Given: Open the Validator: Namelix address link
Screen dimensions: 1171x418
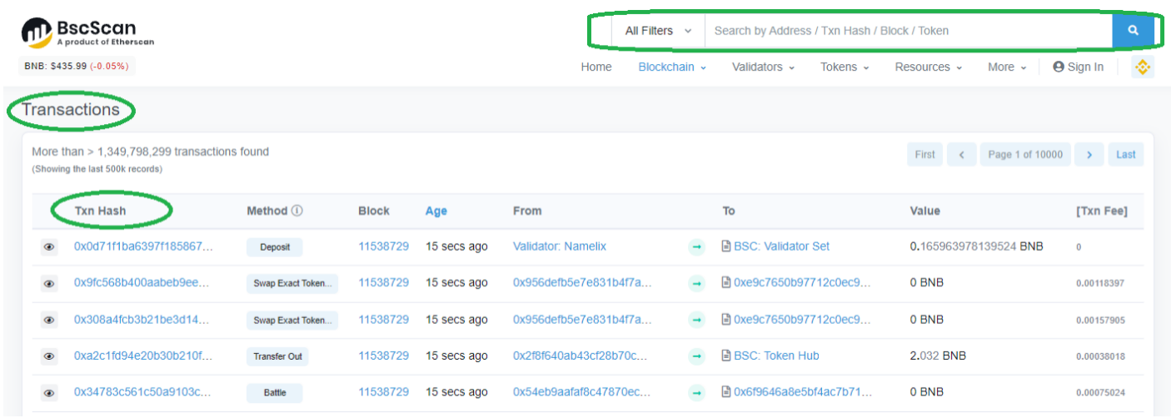Looking at the screenshot, I should pos(559,246).
